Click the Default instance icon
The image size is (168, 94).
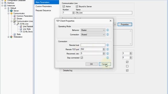pyautogui.click(x=8, y=8)
